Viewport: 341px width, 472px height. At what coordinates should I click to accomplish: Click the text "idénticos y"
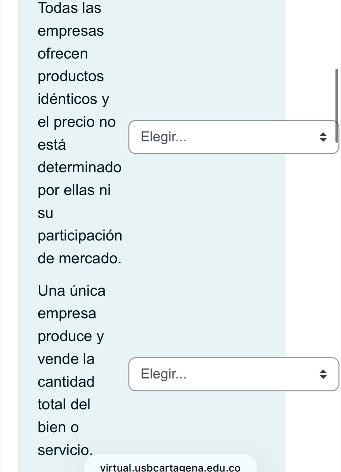73,99
